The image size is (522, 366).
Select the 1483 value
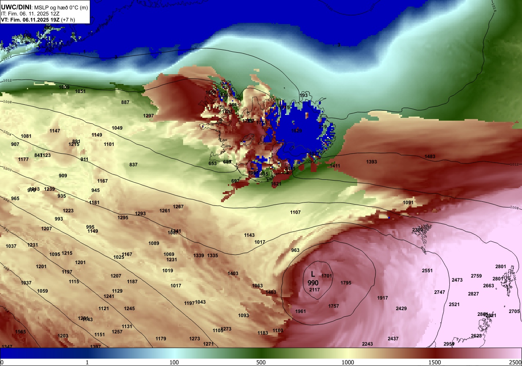point(430,157)
